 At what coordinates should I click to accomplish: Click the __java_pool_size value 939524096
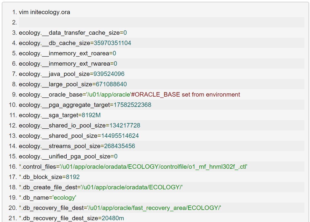pos(109,74)
